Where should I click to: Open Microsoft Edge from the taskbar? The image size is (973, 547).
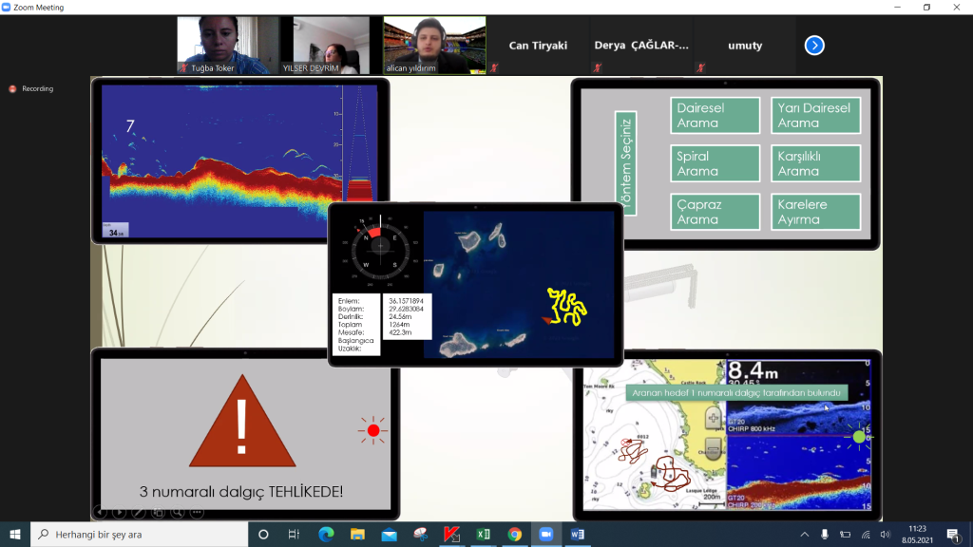pos(326,535)
